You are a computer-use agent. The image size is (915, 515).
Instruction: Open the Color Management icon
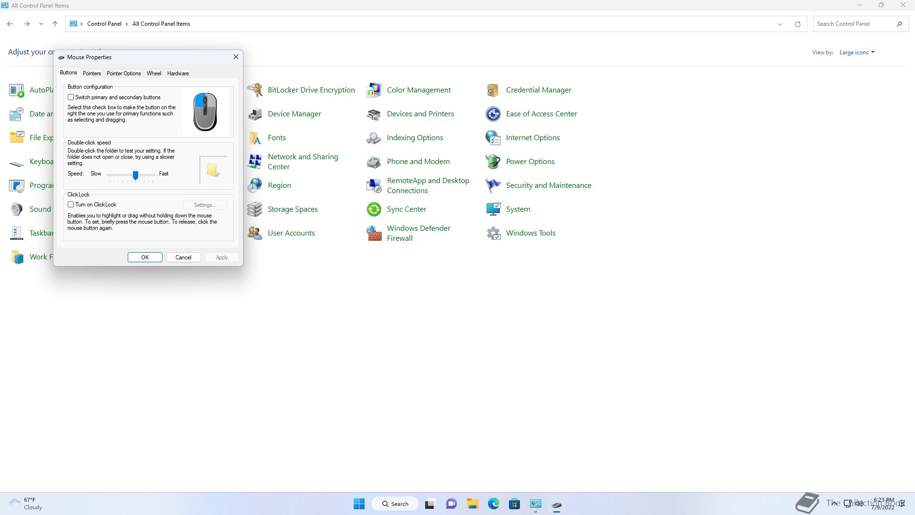(374, 90)
